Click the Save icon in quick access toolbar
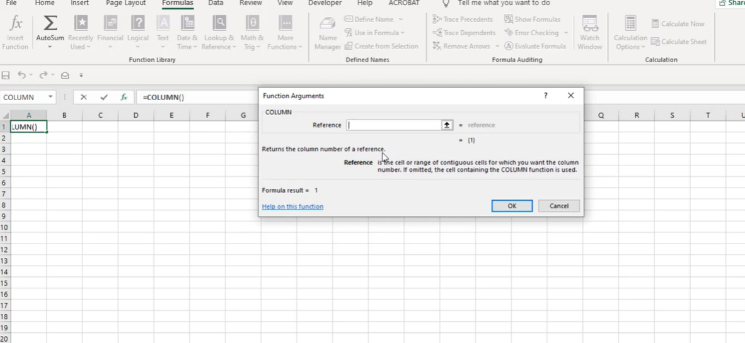Screen dimensions: 745x343 pos(6,75)
